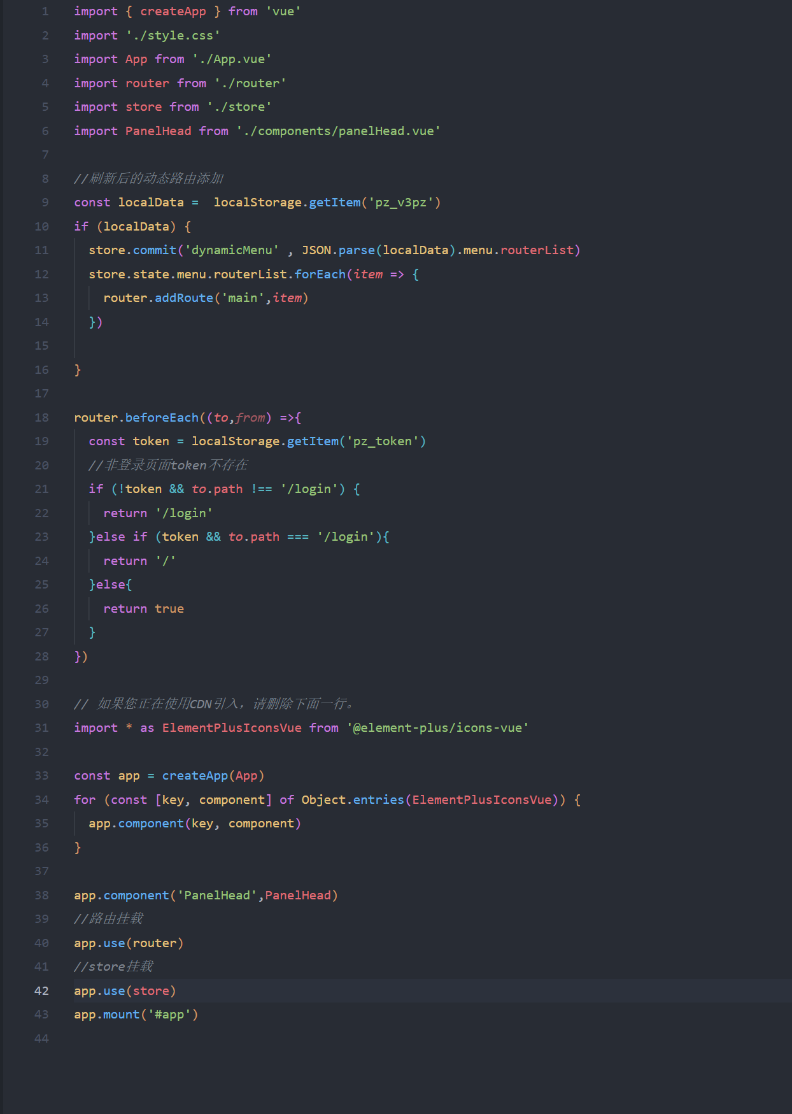The image size is (792, 1114).
Task: Click line number 18 in the gutter
Action: (x=41, y=417)
